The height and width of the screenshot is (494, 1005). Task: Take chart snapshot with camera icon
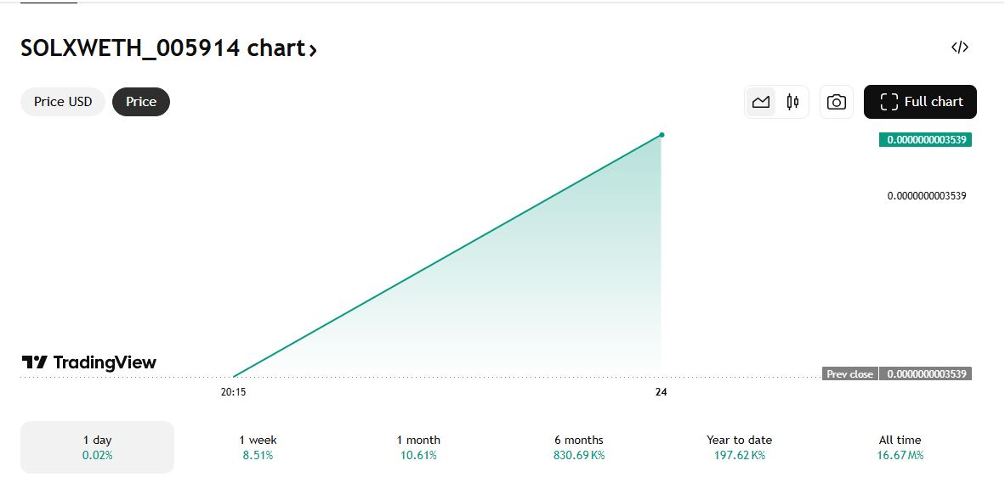pos(837,102)
